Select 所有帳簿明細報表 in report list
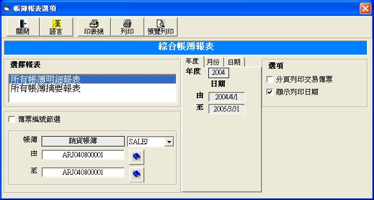374x200 pixels. click(92, 79)
